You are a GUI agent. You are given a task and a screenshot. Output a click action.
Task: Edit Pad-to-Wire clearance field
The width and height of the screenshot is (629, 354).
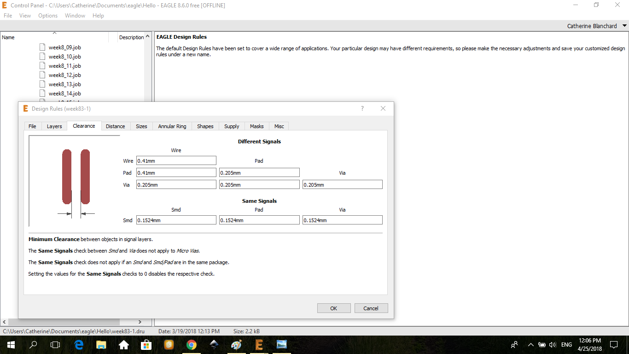(x=176, y=172)
